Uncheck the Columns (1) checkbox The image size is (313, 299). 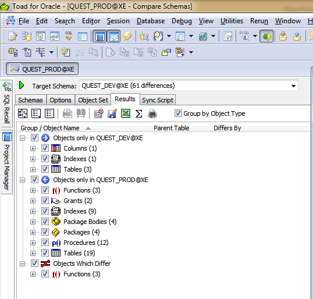coord(45,148)
